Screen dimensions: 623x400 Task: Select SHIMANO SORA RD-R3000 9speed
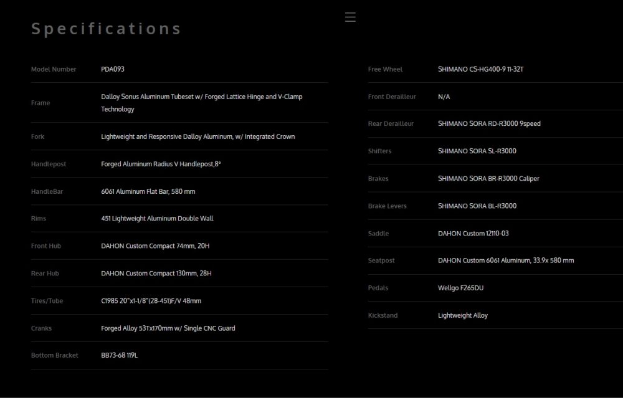point(489,123)
